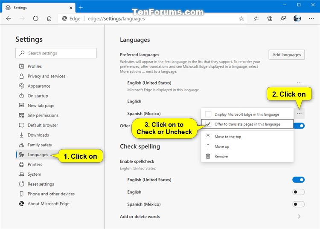The height and width of the screenshot is (229, 320).
Task: Enable spellcheck for English
Action: click(298, 192)
